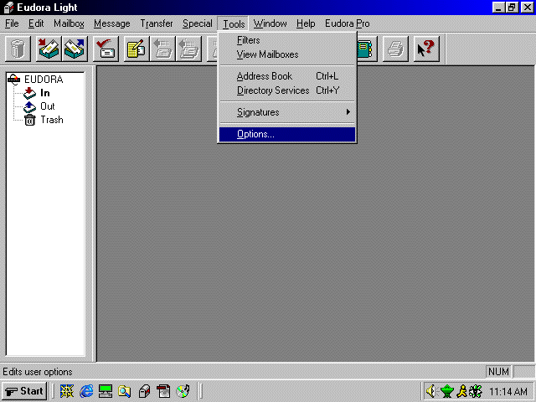
Task: Click the Eudora mailbox quick launch icon
Action: point(144,391)
